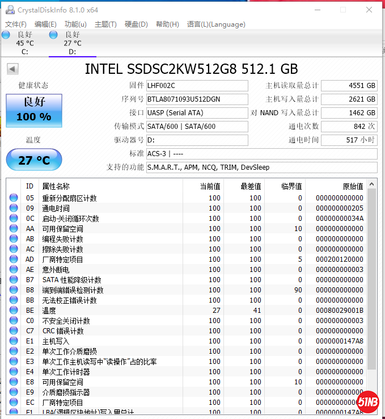
Task: Click raw value 00080029001B
Action: (340, 310)
